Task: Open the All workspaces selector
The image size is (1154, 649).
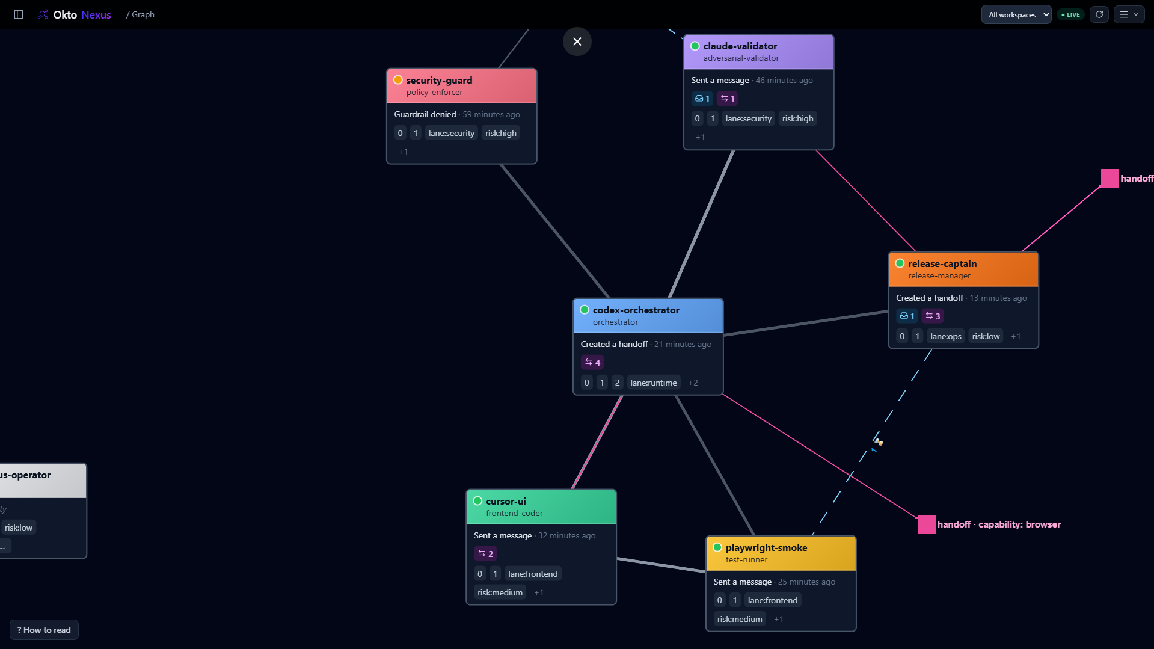Action: click(x=1016, y=14)
